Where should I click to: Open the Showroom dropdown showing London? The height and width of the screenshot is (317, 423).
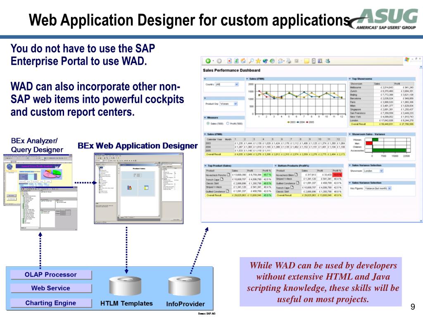(x=373, y=171)
